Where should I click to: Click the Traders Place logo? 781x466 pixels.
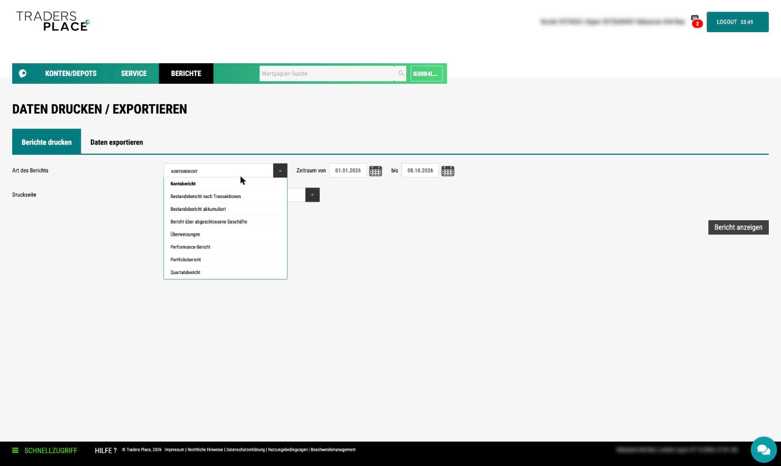coord(53,21)
